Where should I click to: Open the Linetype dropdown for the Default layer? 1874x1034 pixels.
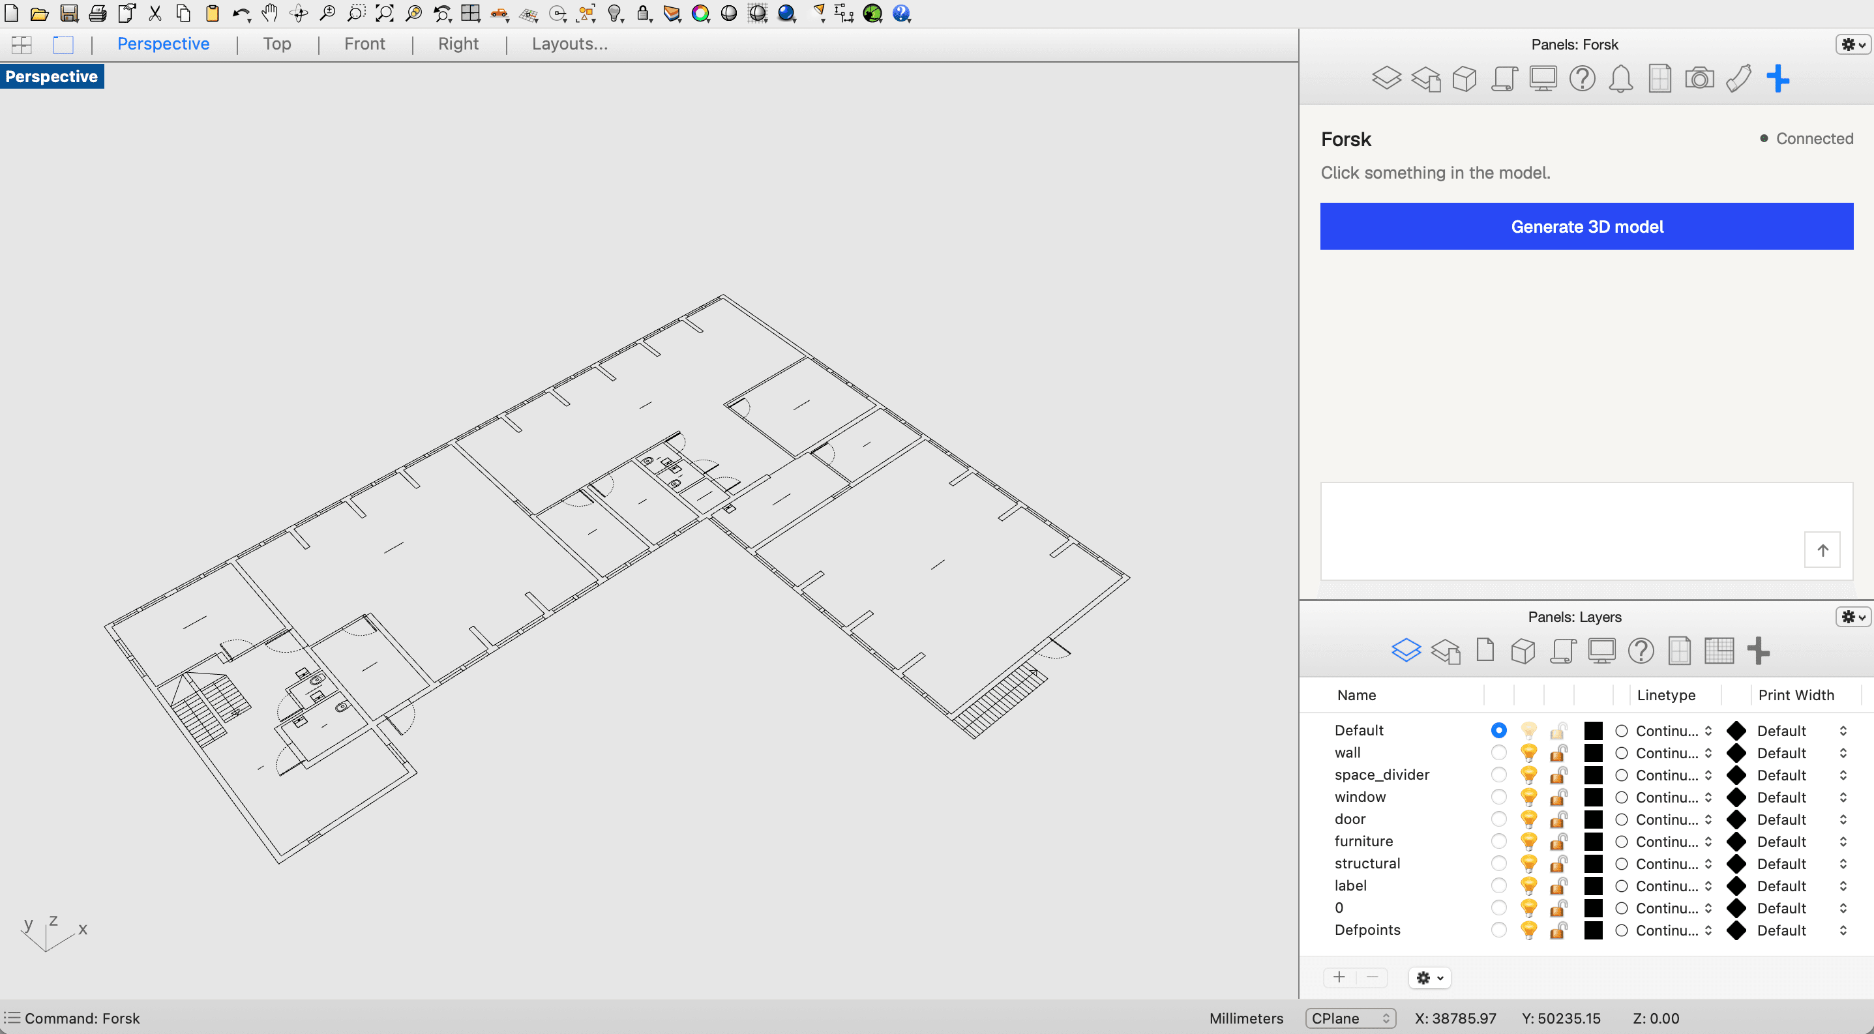click(1673, 731)
